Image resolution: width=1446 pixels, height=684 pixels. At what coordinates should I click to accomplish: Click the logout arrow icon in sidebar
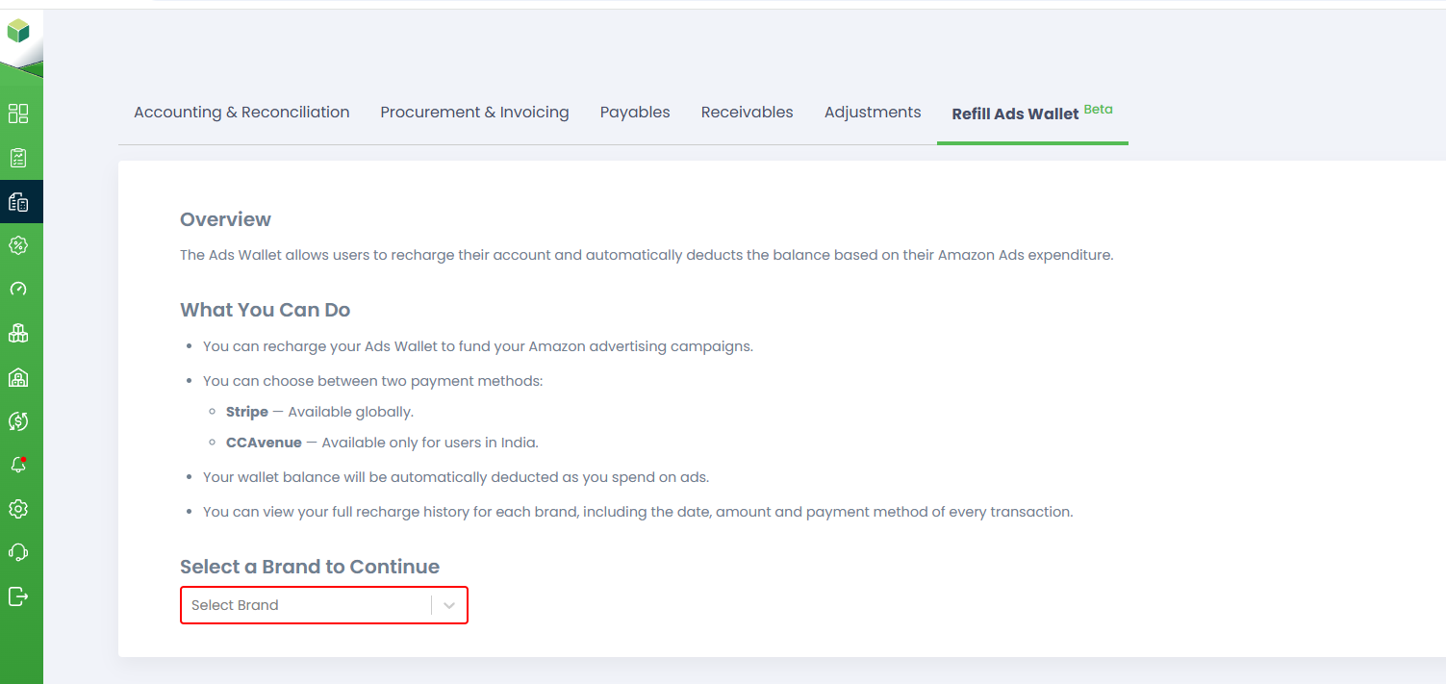coord(18,596)
